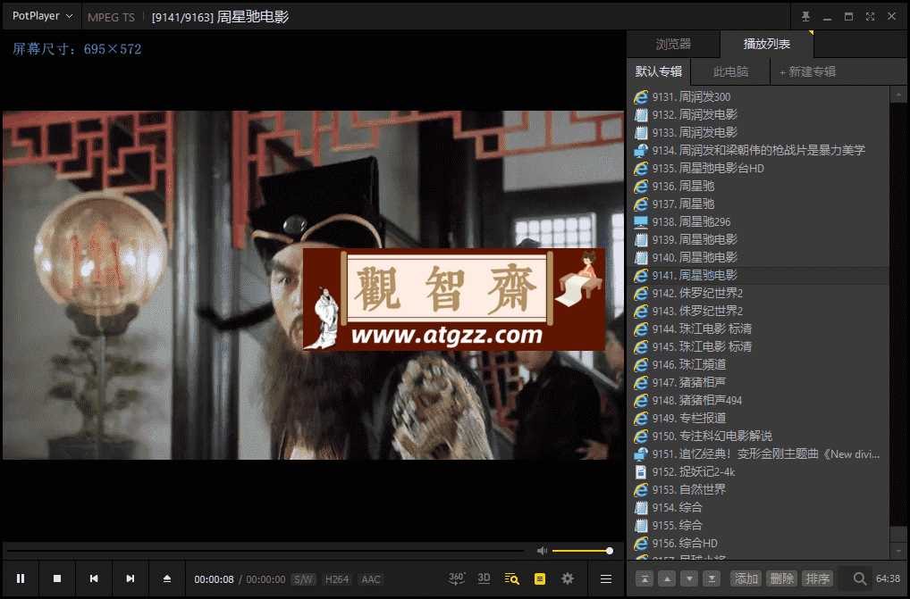Viewport: 910px width, 599px height.
Task: Enter fullscreen with the expand icon
Action: click(870, 16)
